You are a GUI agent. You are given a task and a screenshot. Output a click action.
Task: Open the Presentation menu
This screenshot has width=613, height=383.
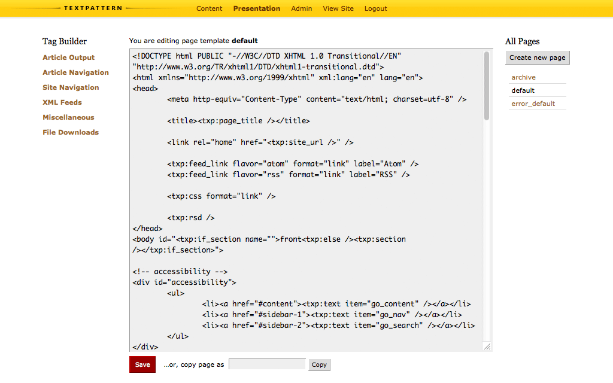click(256, 8)
